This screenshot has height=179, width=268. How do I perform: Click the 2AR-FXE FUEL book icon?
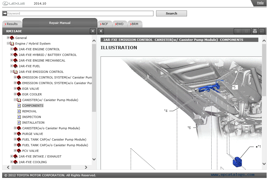pos(16,66)
